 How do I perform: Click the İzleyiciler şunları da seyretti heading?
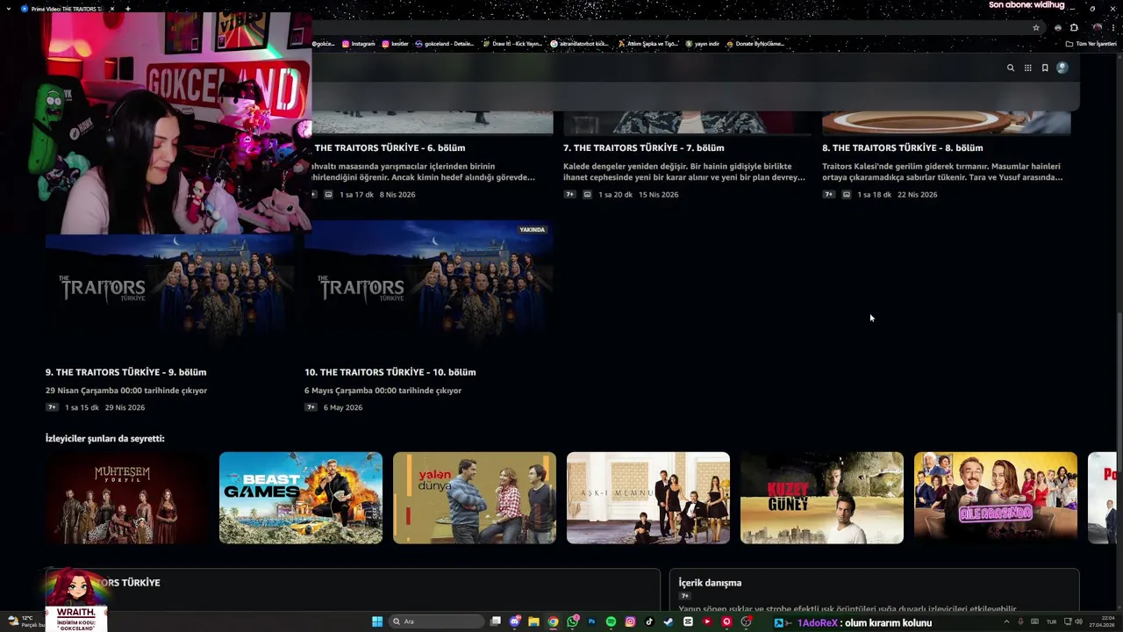coord(105,438)
